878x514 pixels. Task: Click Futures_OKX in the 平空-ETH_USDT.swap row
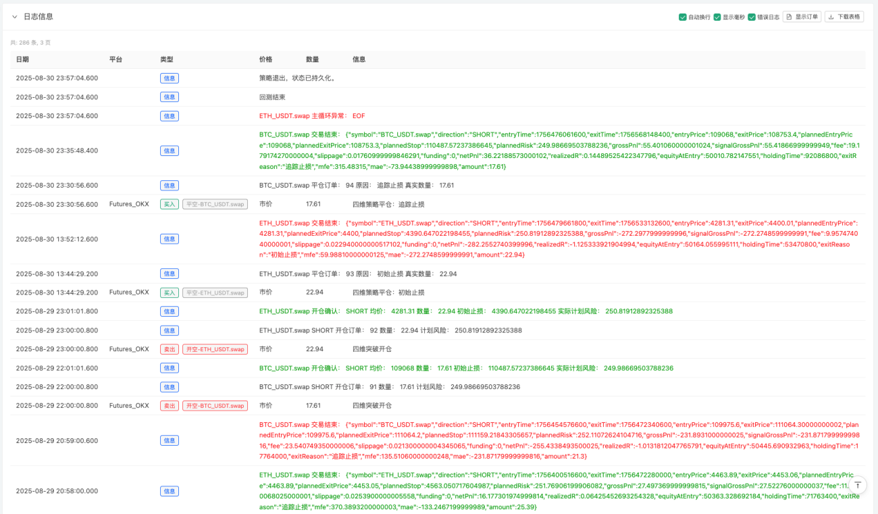pyautogui.click(x=129, y=292)
